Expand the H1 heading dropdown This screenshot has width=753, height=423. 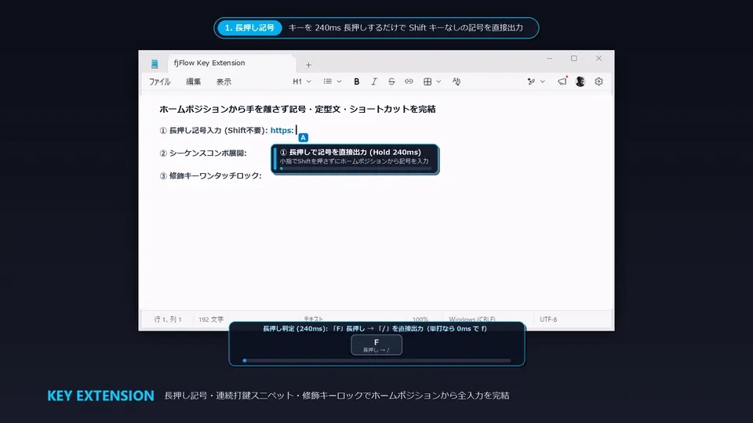301,81
